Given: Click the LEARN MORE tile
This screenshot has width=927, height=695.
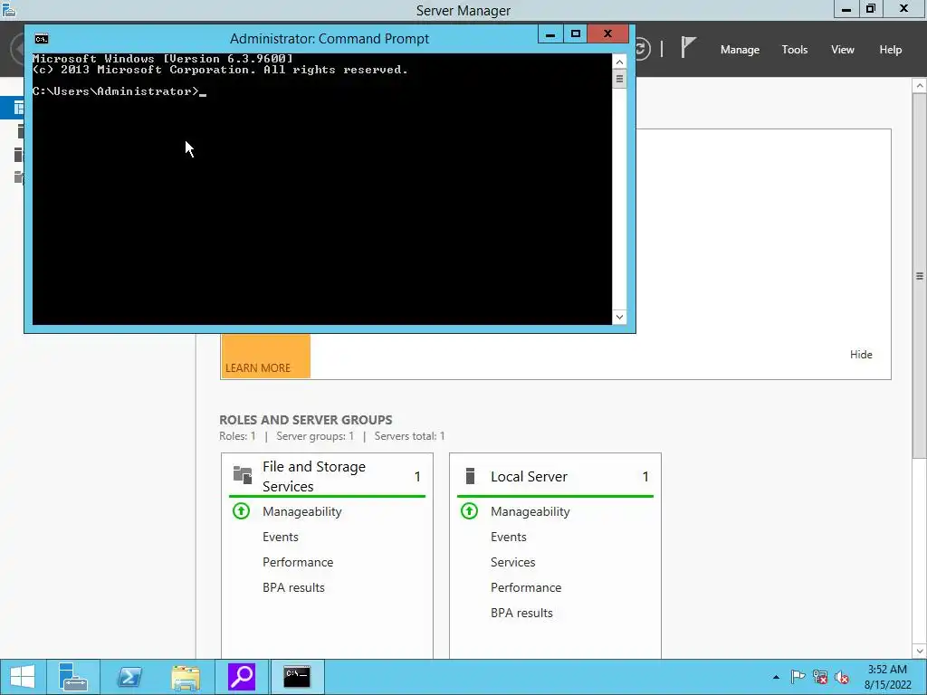Looking at the screenshot, I should click(x=265, y=356).
